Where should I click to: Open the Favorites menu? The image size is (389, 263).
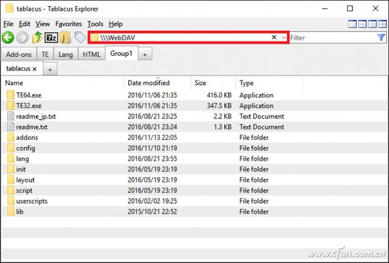69,24
